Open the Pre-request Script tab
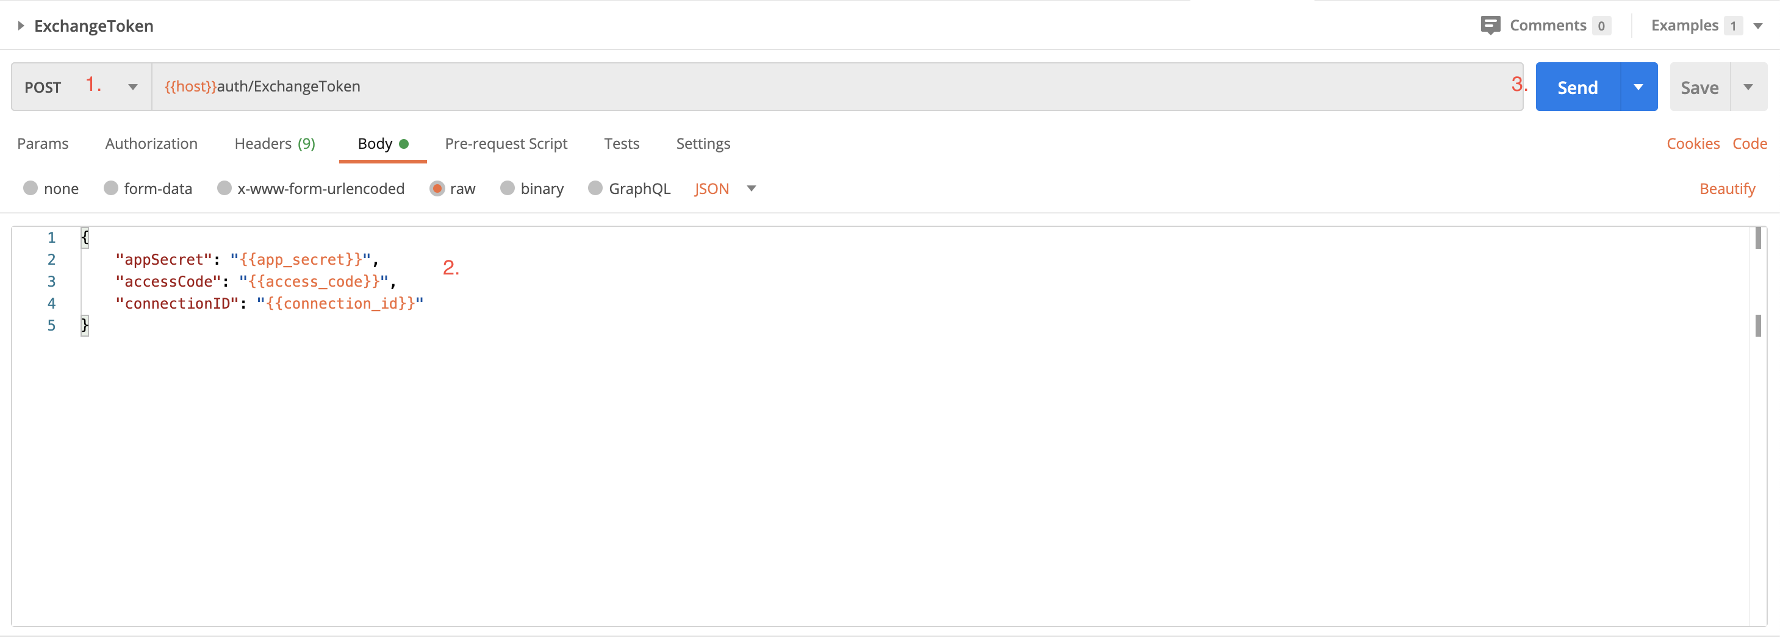The height and width of the screenshot is (638, 1780). (506, 144)
